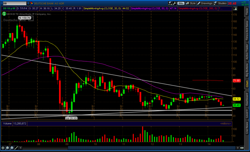Screen dimensions: 250x152
Task: Click the <millions> volume unit label
Action: coord(226,124)
